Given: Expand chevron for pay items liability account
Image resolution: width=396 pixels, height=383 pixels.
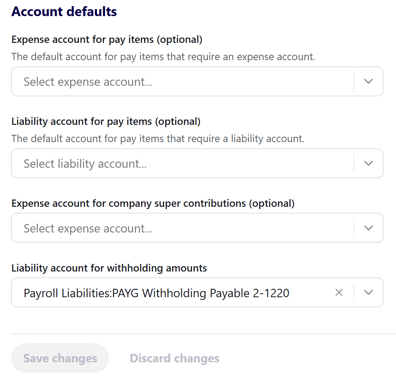Looking at the screenshot, I should coord(368,164).
